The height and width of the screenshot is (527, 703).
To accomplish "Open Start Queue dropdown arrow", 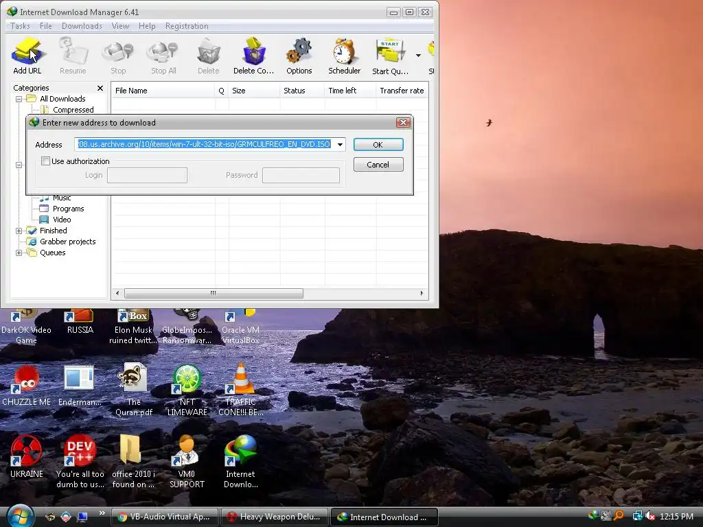I will [418, 56].
